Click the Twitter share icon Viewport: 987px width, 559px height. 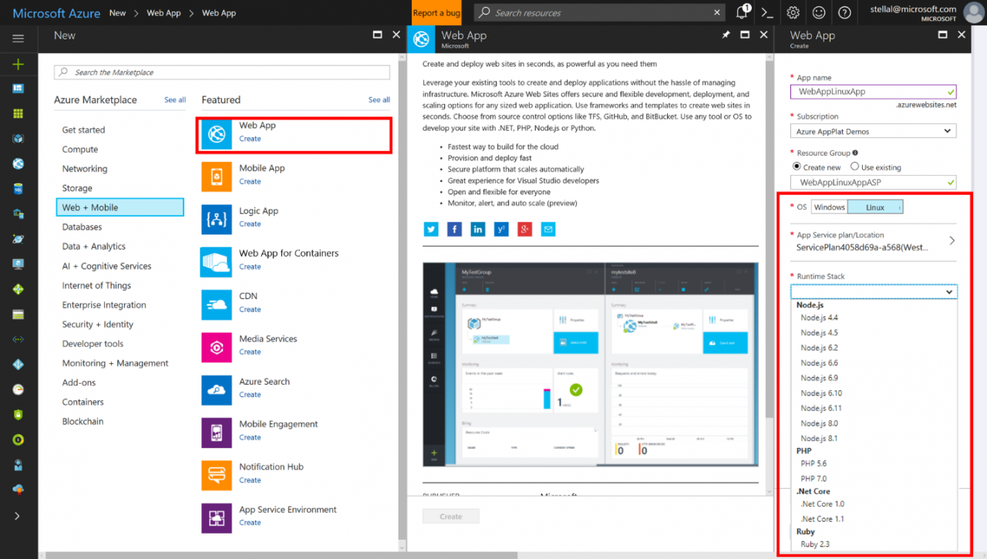(x=431, y=229)
